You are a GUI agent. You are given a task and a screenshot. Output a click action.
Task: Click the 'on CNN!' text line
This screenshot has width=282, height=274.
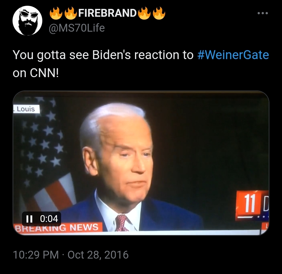36,73
